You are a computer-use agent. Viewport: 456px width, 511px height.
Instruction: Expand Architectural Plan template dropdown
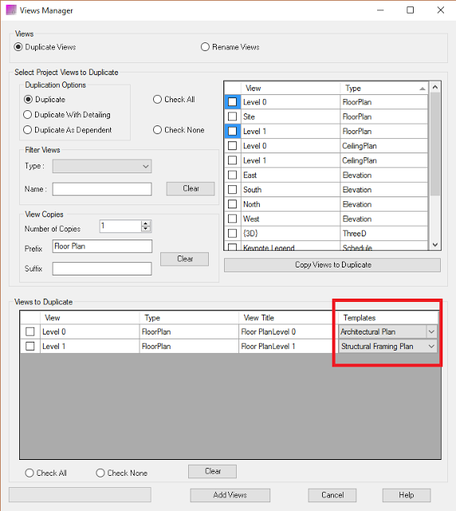[x=431, y=332]
